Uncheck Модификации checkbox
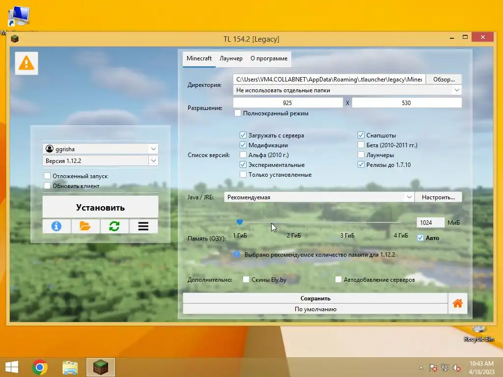Viewport: 503px width, 377px height. [x=243, y=145]
